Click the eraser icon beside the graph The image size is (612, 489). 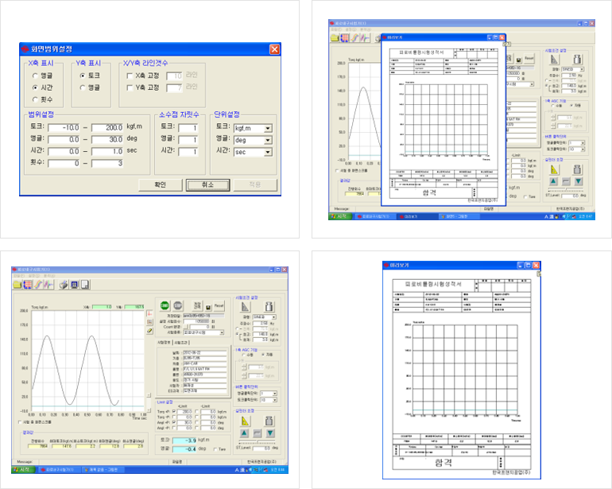point(149,330)
